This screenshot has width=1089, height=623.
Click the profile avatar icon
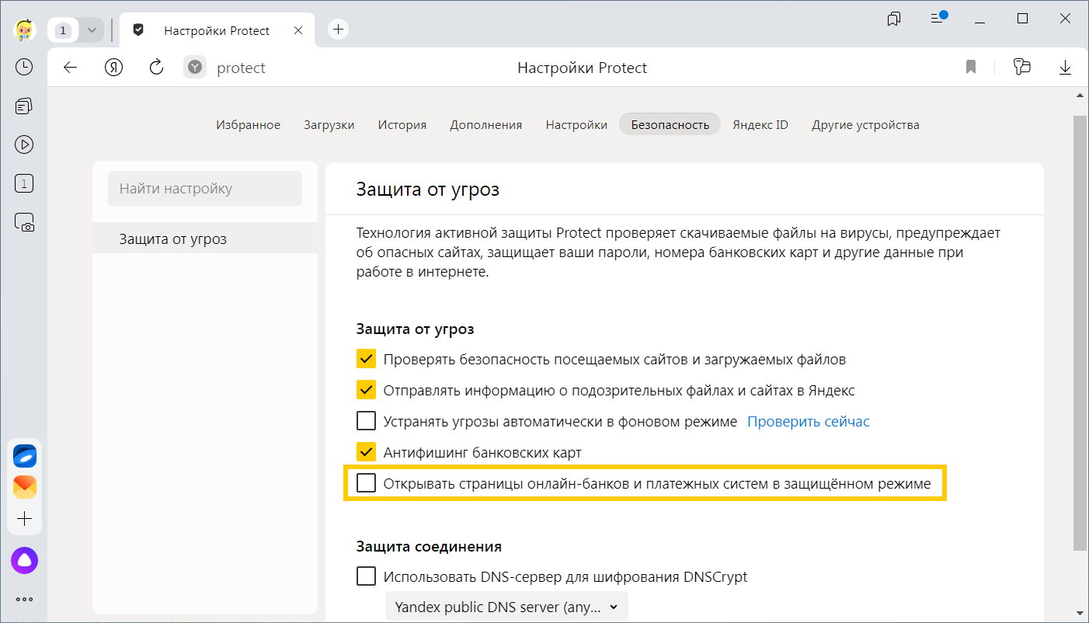pos(25,30)
